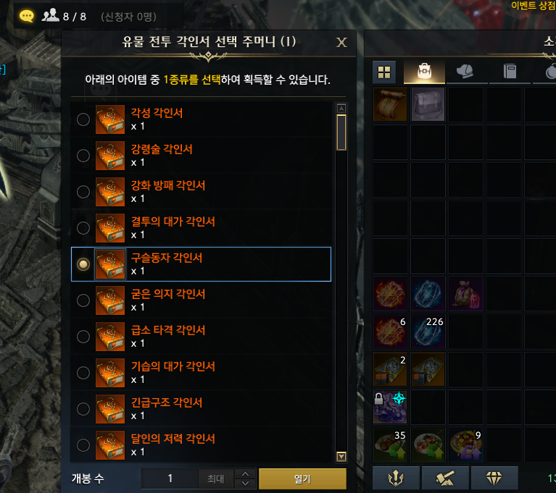The image size is (556, 493).
Task: Click the locked purple map item
Action: pos(390,408)
